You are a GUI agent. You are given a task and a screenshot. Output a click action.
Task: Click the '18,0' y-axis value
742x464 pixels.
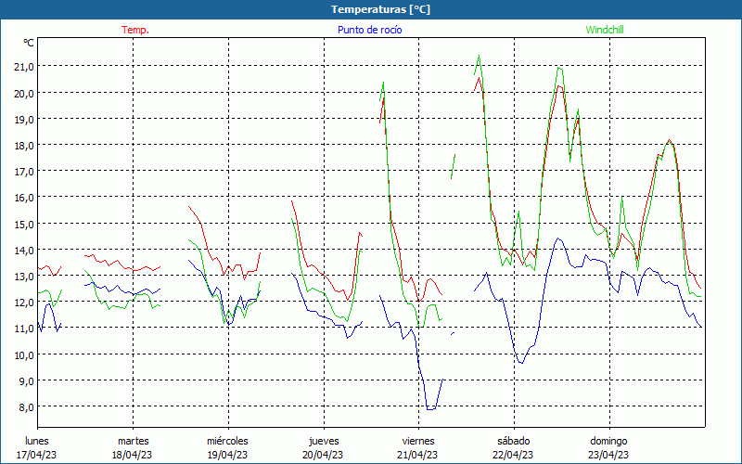(x=24, y=146)
